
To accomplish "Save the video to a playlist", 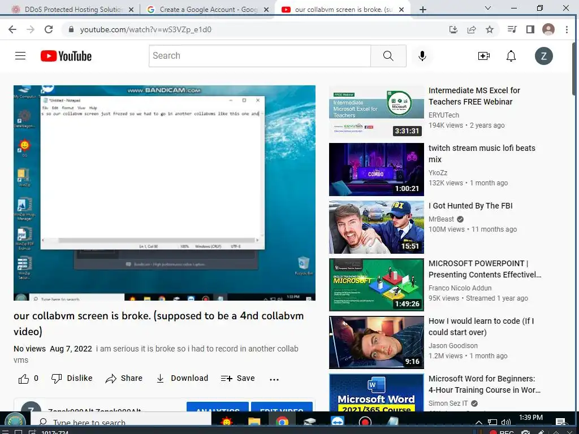I will 238,378.
